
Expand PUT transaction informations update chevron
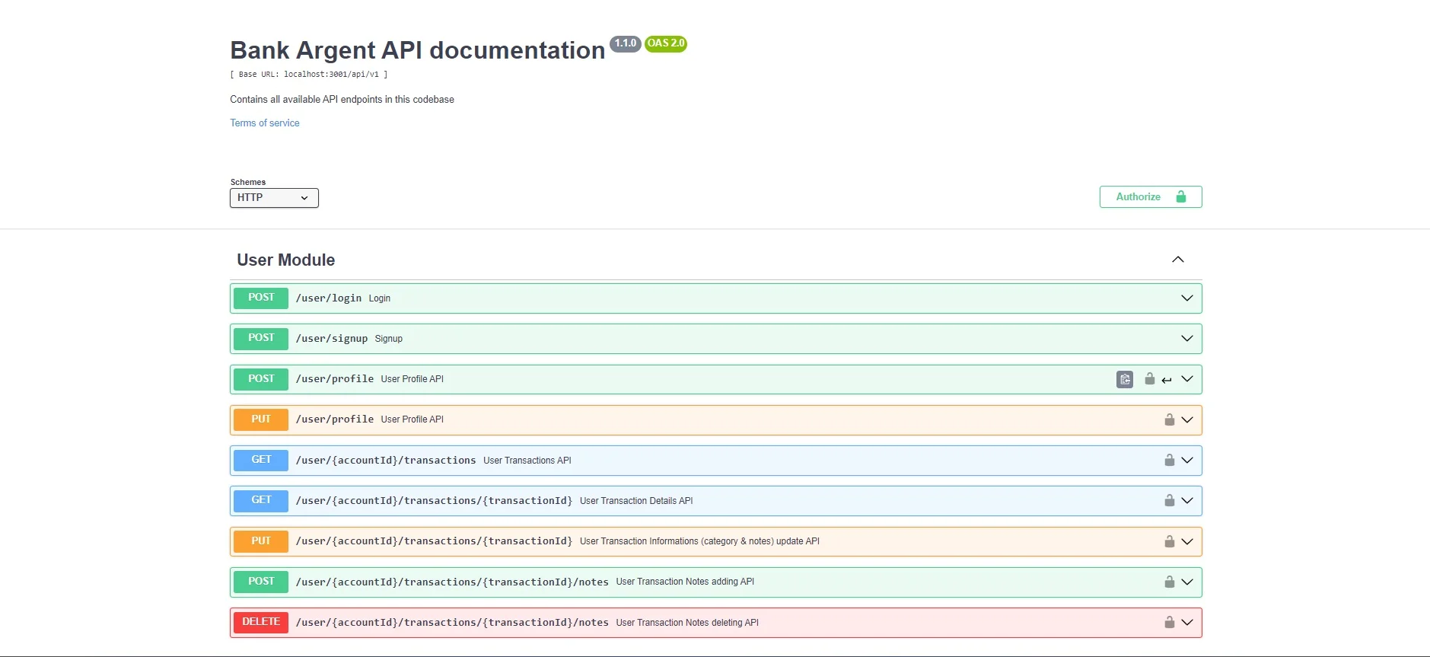point(1187,541)
